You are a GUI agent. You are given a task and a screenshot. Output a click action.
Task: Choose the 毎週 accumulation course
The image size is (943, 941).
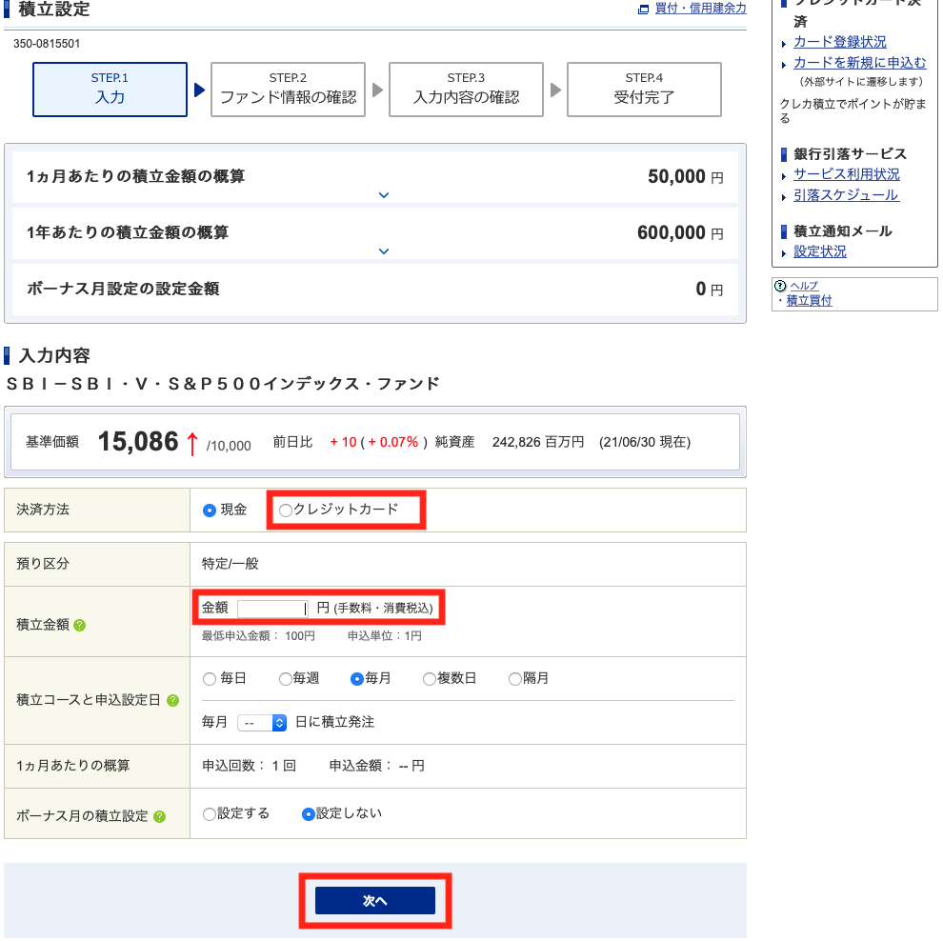point(285,679)
